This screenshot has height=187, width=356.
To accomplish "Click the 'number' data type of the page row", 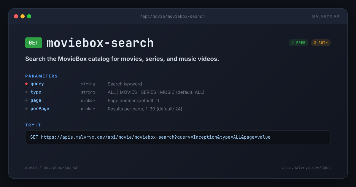I will 88,101.
